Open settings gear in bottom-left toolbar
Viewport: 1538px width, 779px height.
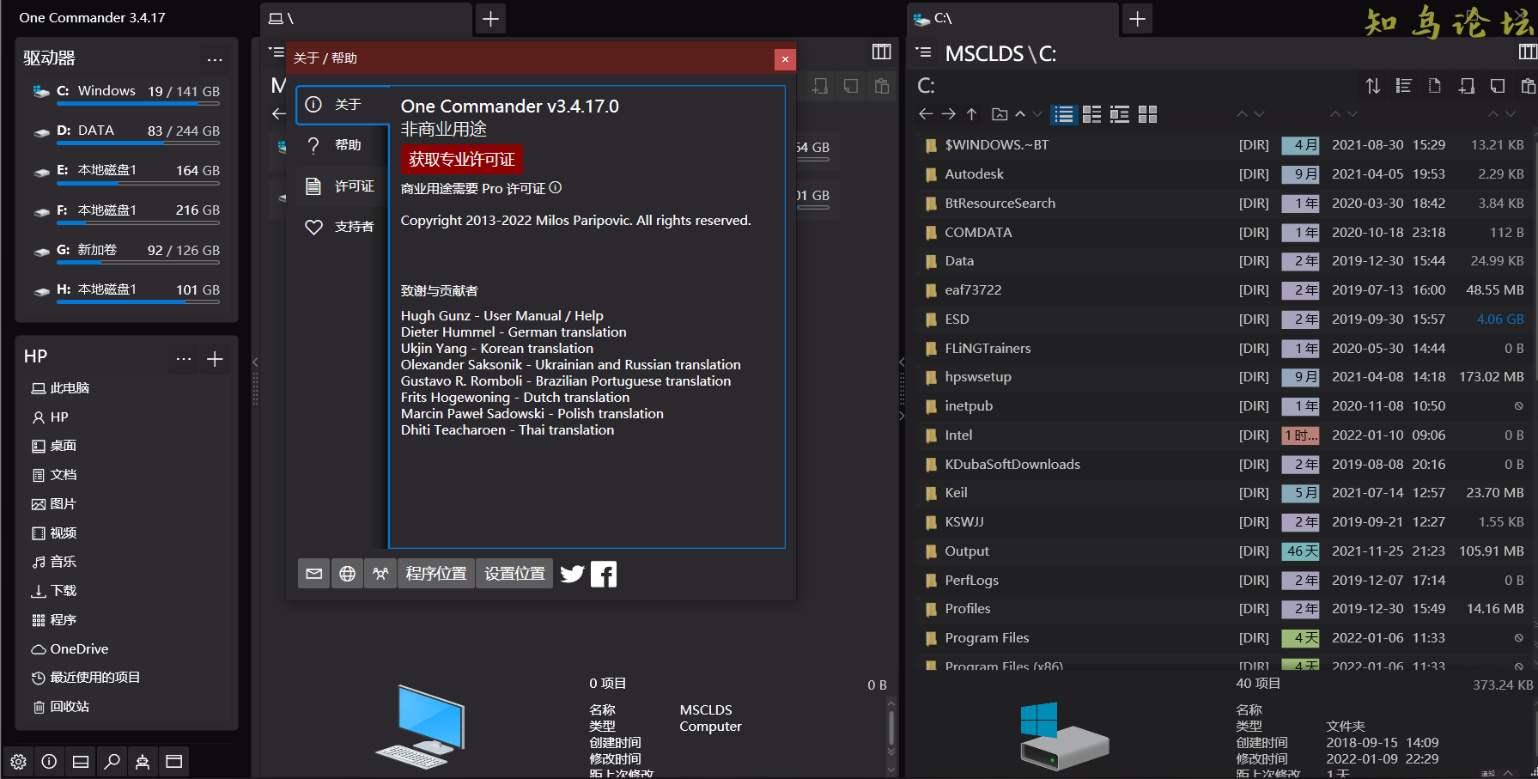18,762
